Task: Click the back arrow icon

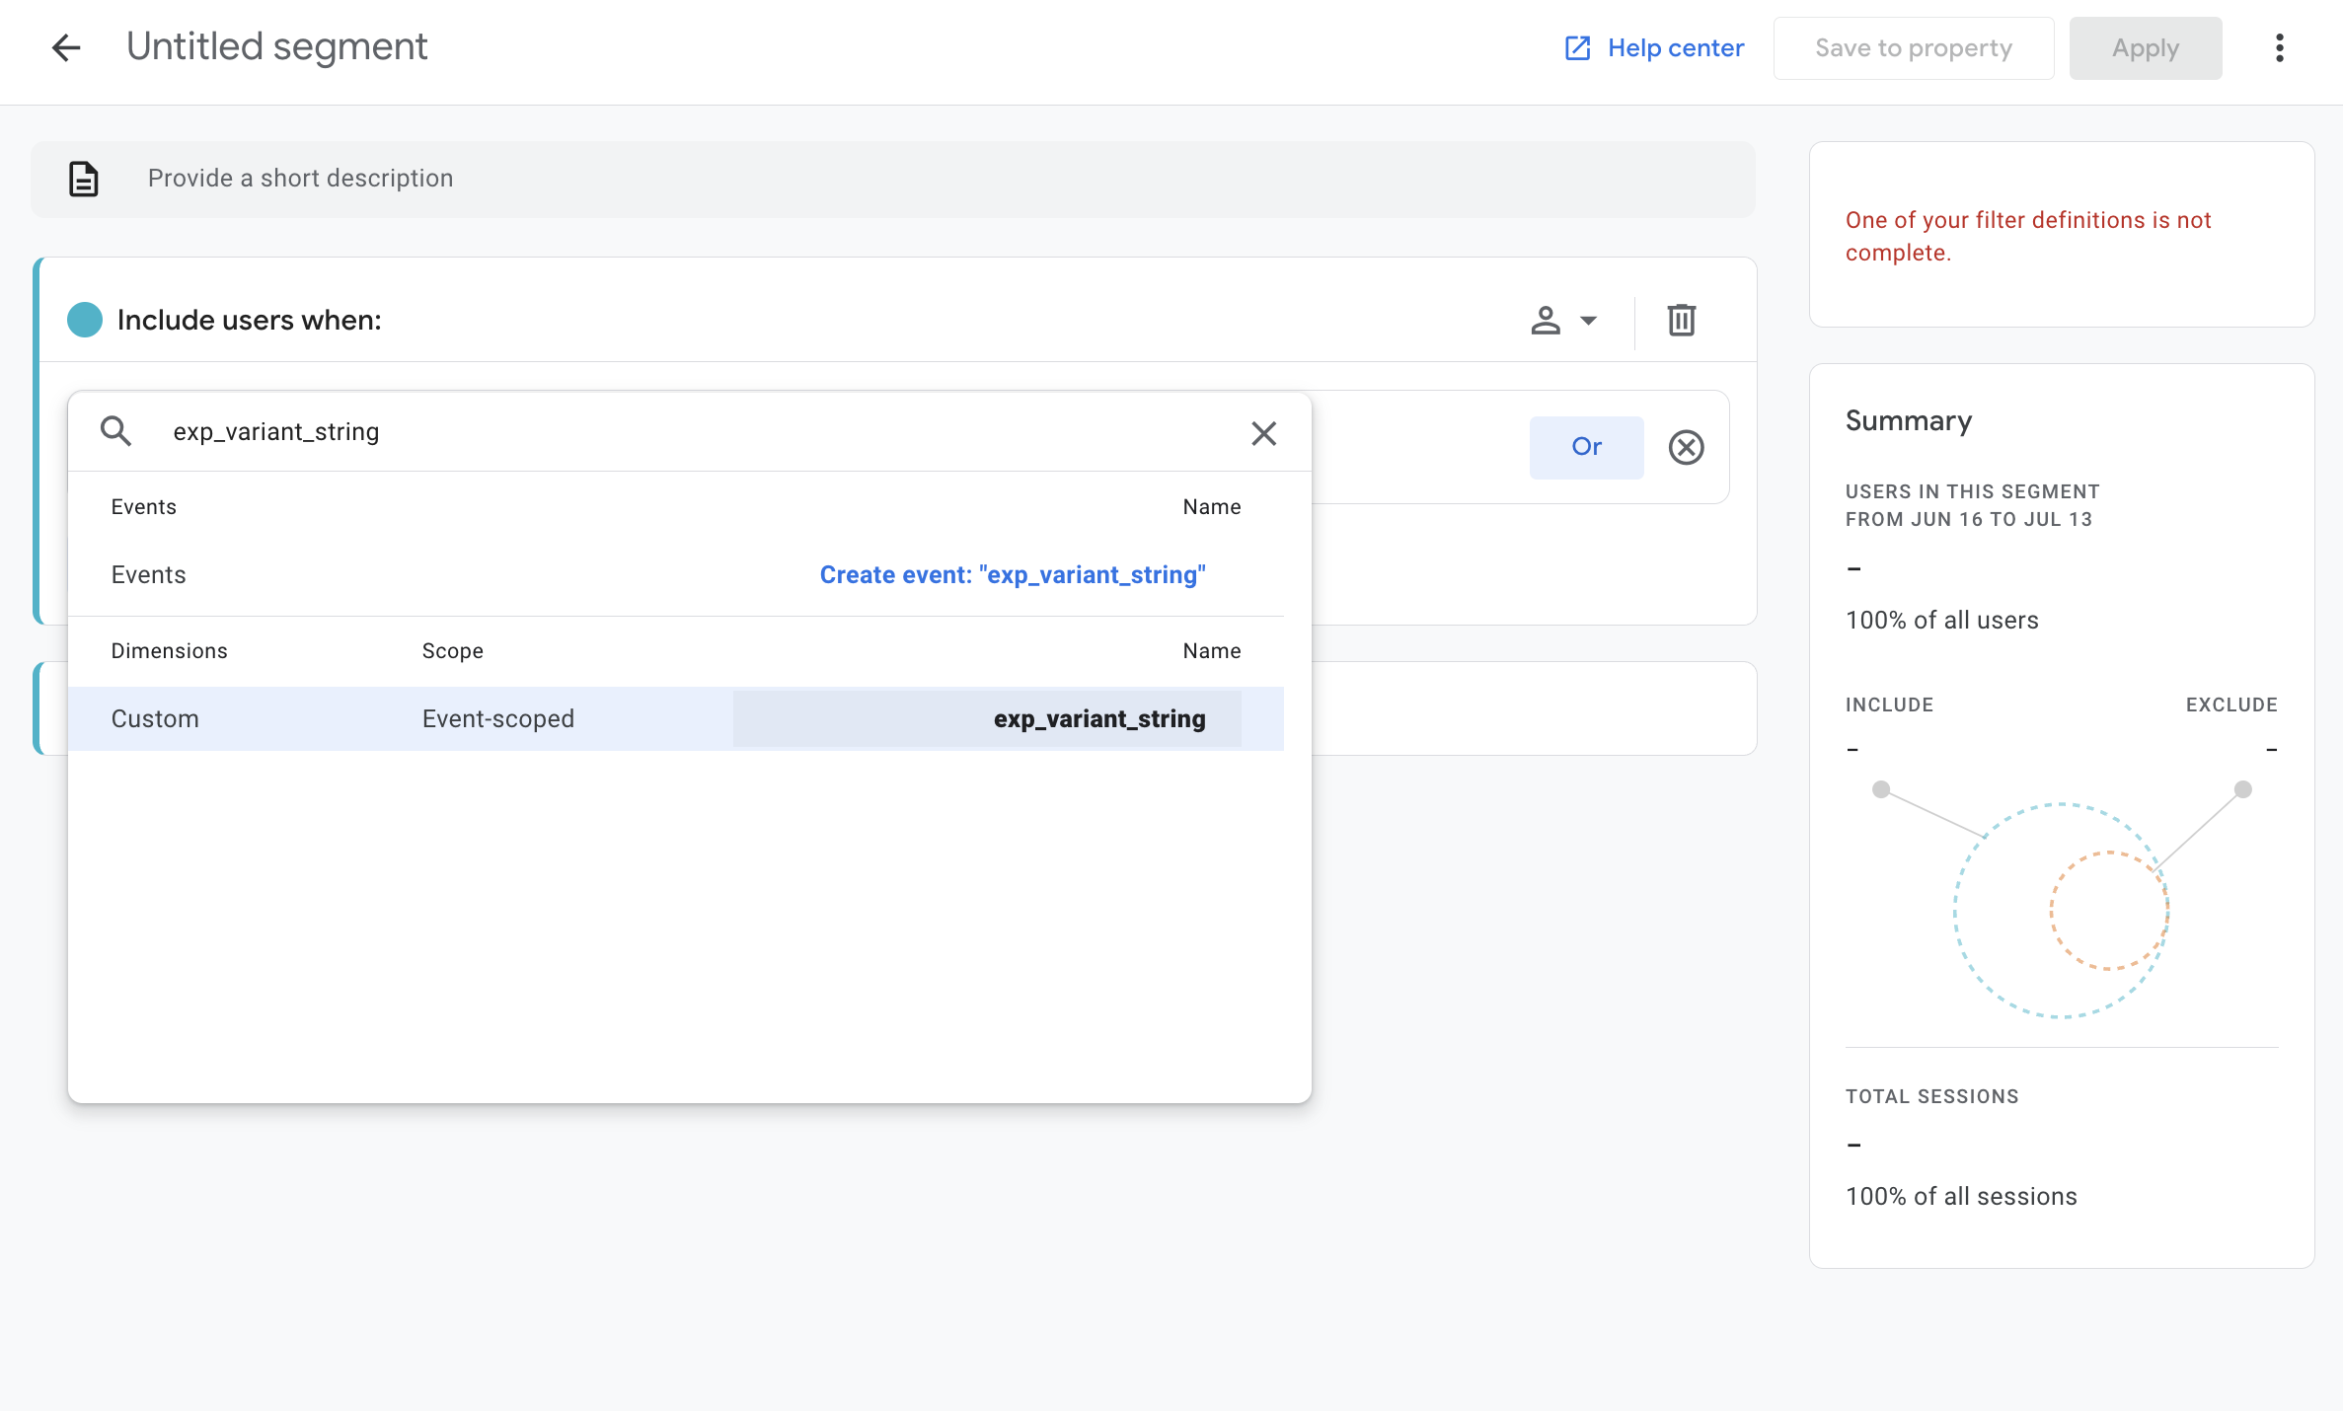Action: tap(66, 47)
